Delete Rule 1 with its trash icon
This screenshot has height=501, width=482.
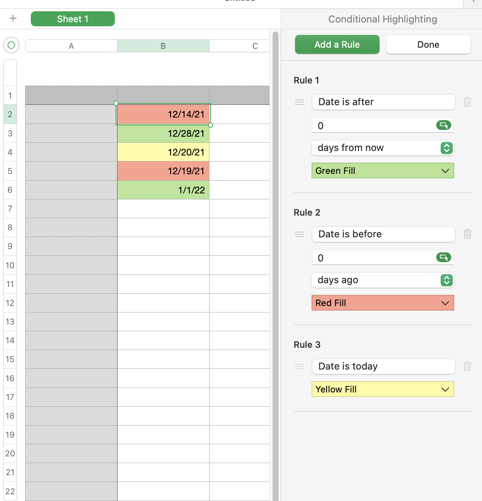(x=467, y=102)
